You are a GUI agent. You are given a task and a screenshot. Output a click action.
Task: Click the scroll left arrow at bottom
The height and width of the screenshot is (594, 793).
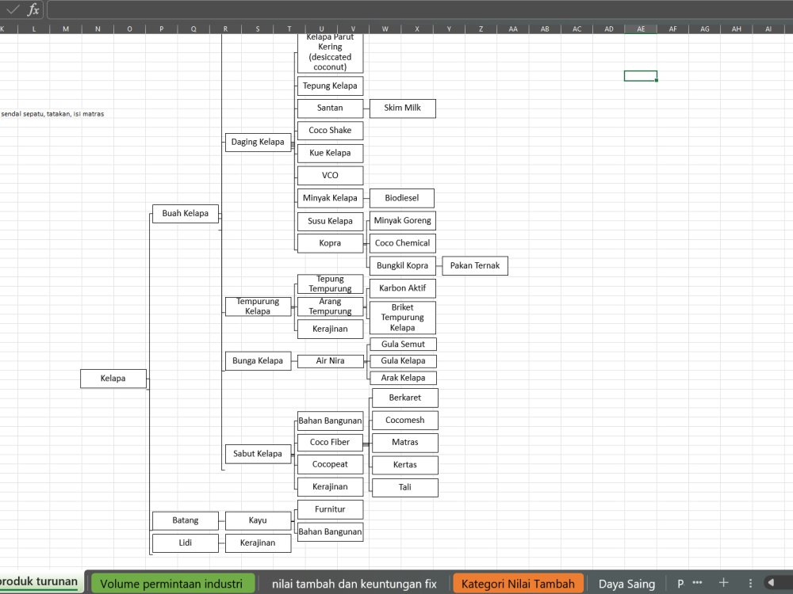coord(771,582)
